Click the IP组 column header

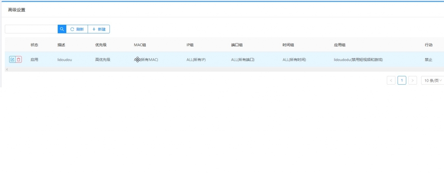tap(190, 45)
